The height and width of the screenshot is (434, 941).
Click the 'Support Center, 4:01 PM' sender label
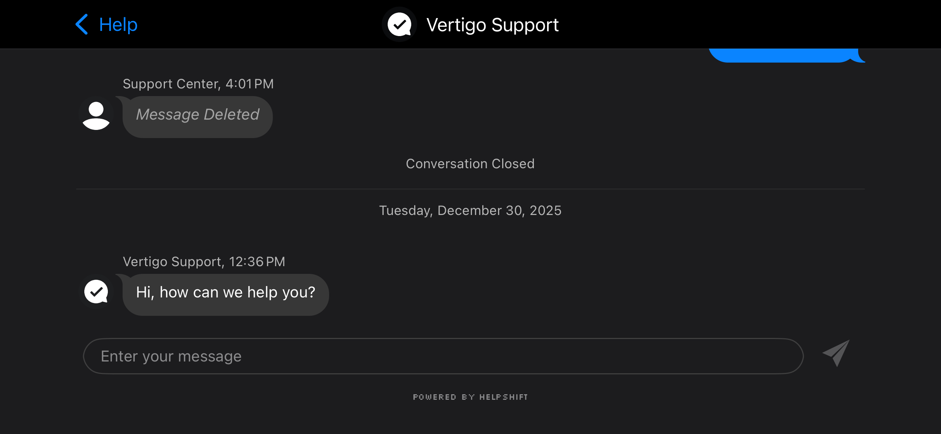pyautogui.click(x=198, y=84)
